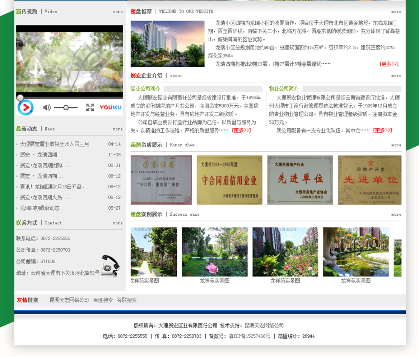The height and width of the screenshot is (357, 419).
Task: Open the 谷歌搜索 friendly link
Action: coord(126,300)
